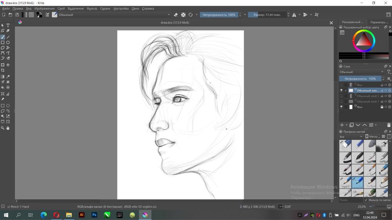
Task: Activate the Freehand Brush tool
Action: (x=2, y=37)
